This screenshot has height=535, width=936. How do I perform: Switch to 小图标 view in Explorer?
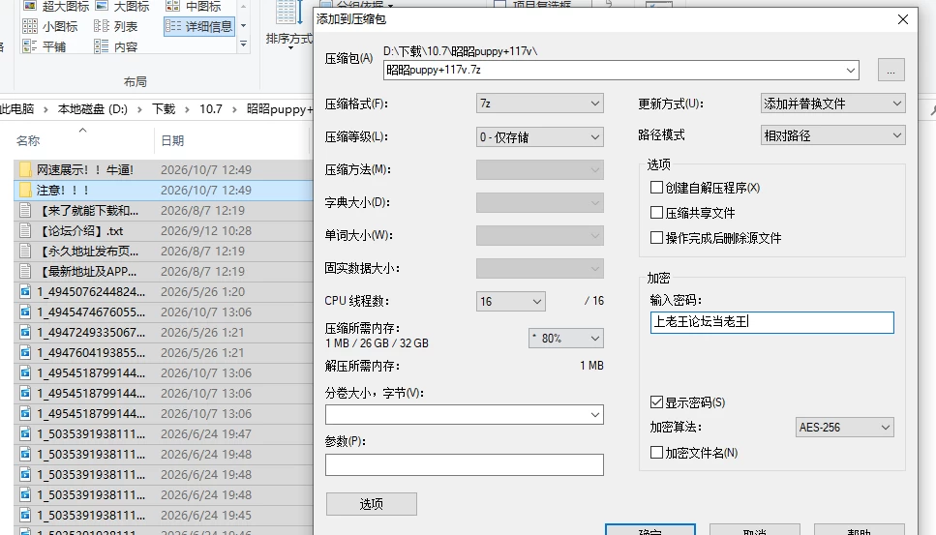[50, 26]
